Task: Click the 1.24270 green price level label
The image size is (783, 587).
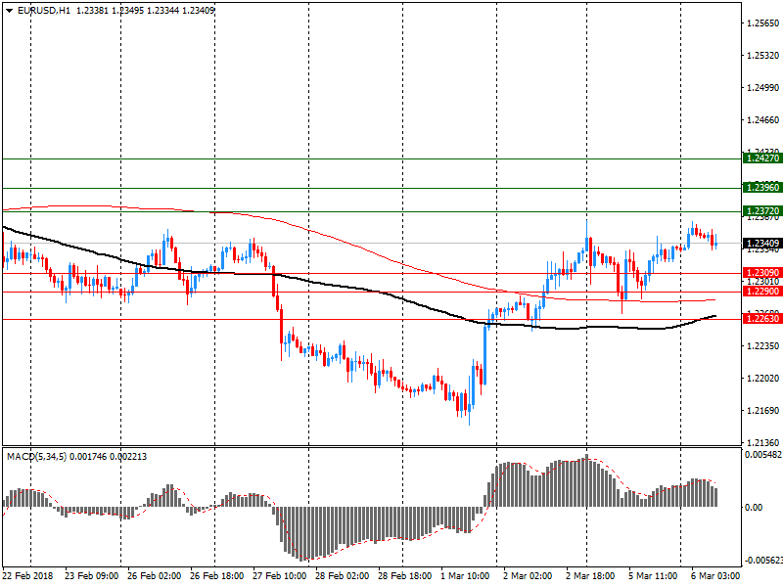Action: pos(762,158)
